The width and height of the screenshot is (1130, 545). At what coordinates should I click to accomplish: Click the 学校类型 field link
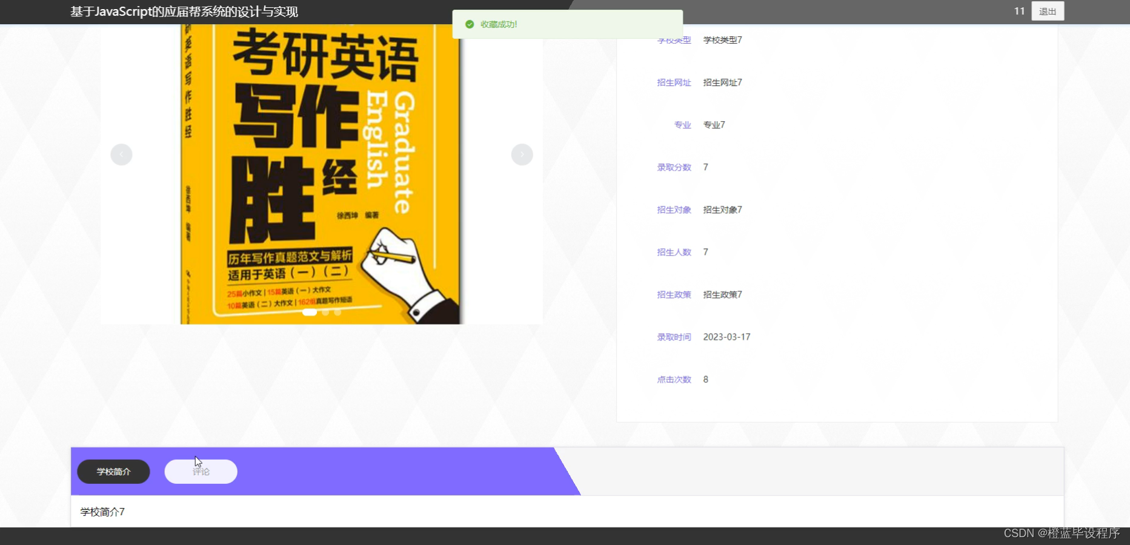pos(674,40)
